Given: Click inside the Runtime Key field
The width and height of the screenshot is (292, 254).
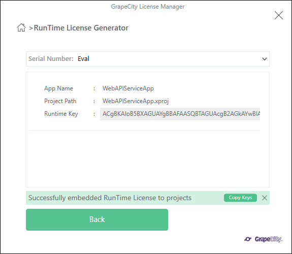Looking at the screenshot, I should (x=180, y=114).
